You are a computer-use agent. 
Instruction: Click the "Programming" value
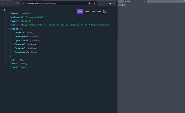pyautogui.click(x=35, y=17)
